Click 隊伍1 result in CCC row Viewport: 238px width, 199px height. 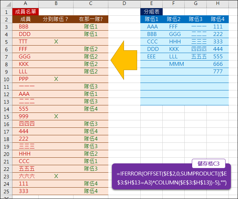tap(91, 161)
